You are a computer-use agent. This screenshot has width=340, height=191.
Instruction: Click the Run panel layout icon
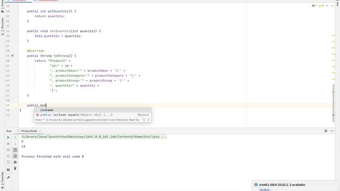pos(8,170)
